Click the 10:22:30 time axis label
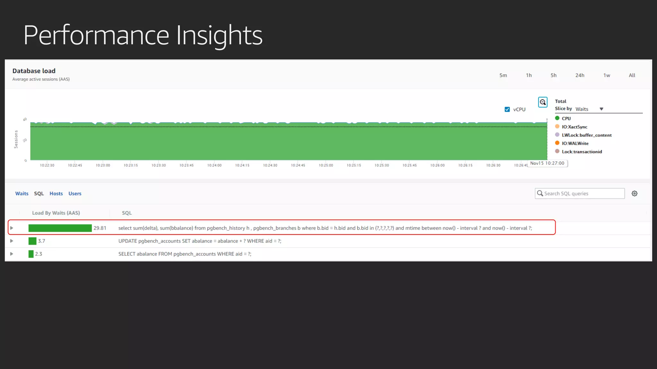 click(47, 165)
